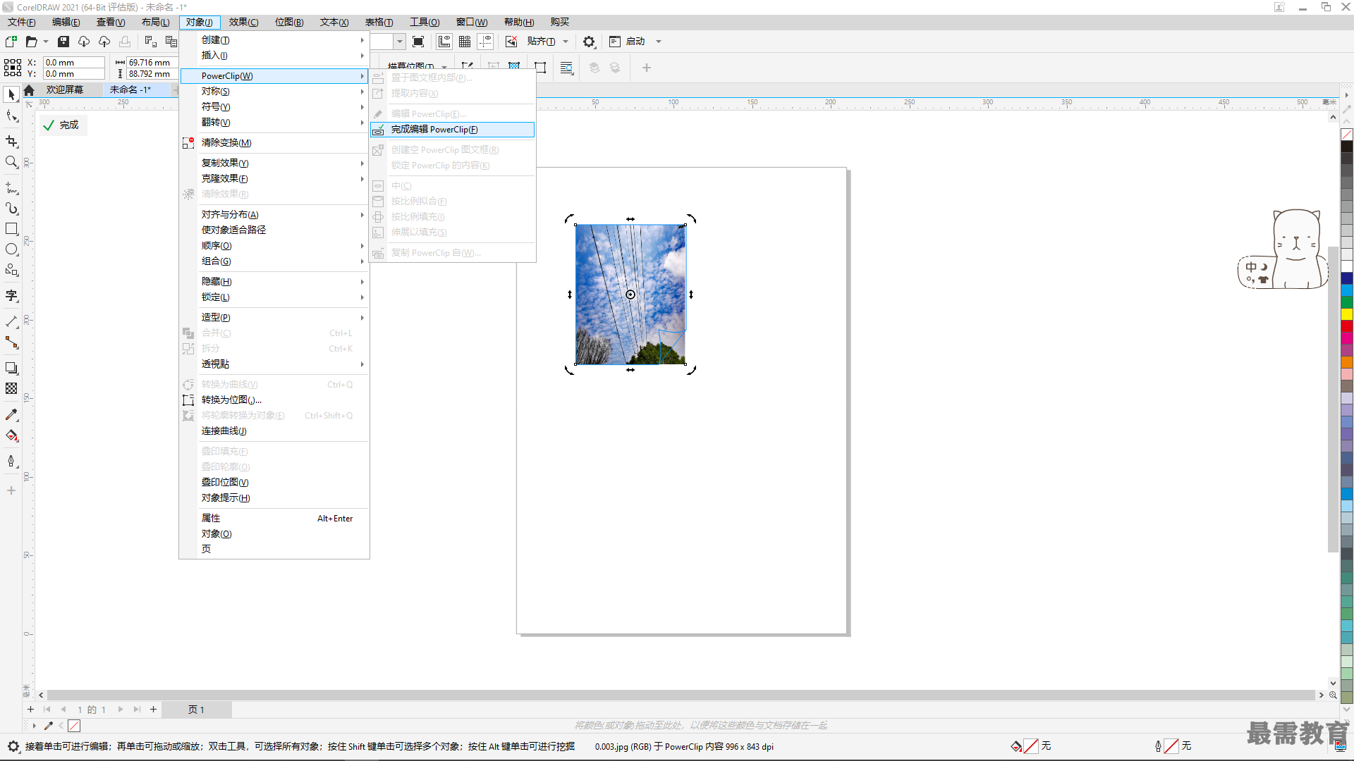Open the Options gear icon
1354x761 pixels.
(x=589, y=42)
